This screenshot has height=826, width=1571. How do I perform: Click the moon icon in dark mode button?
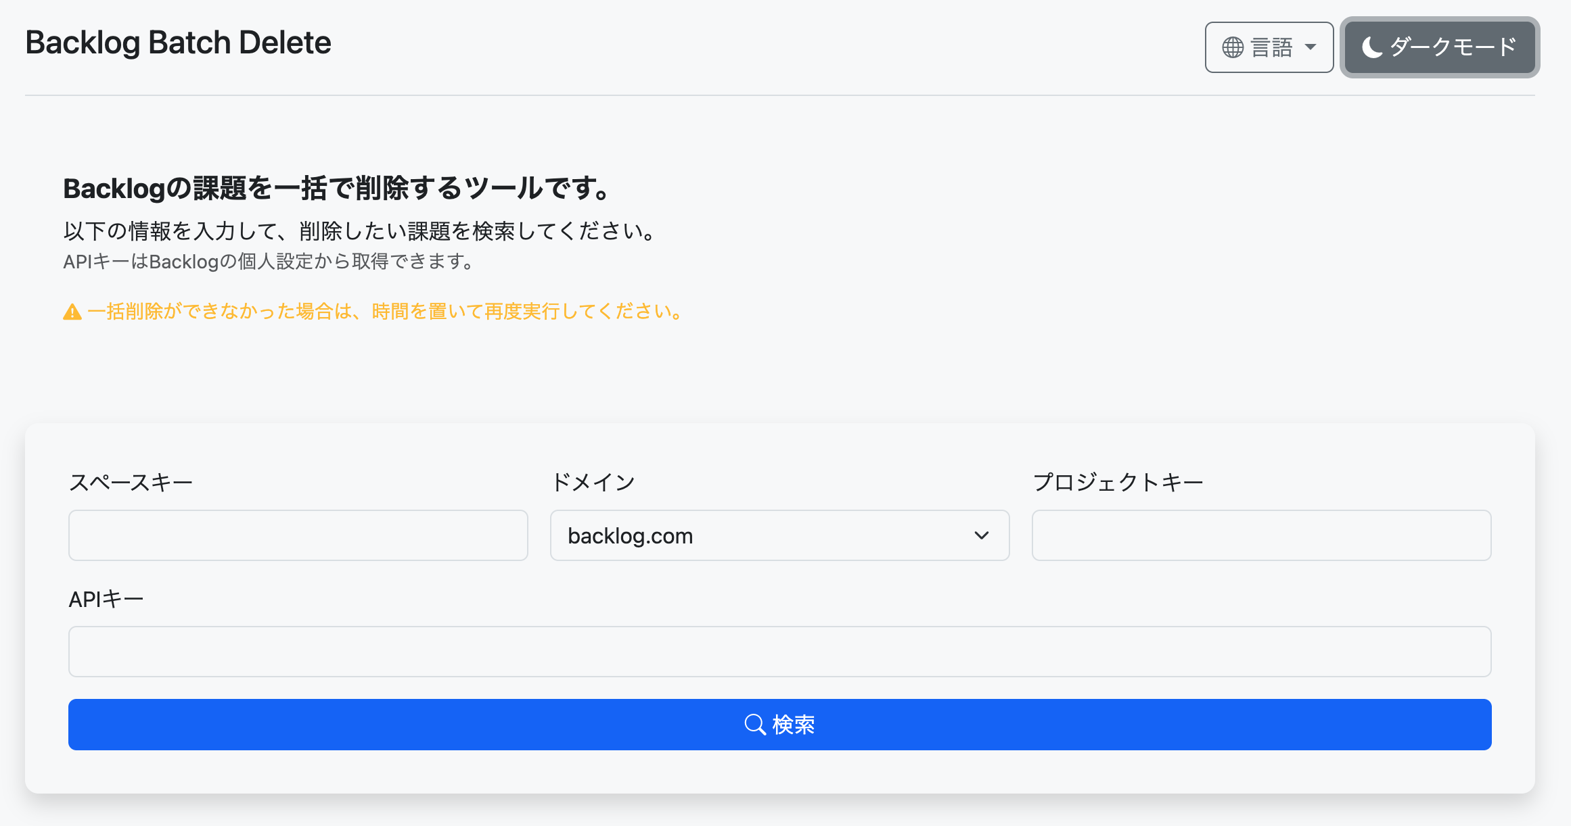(1372, 47)
